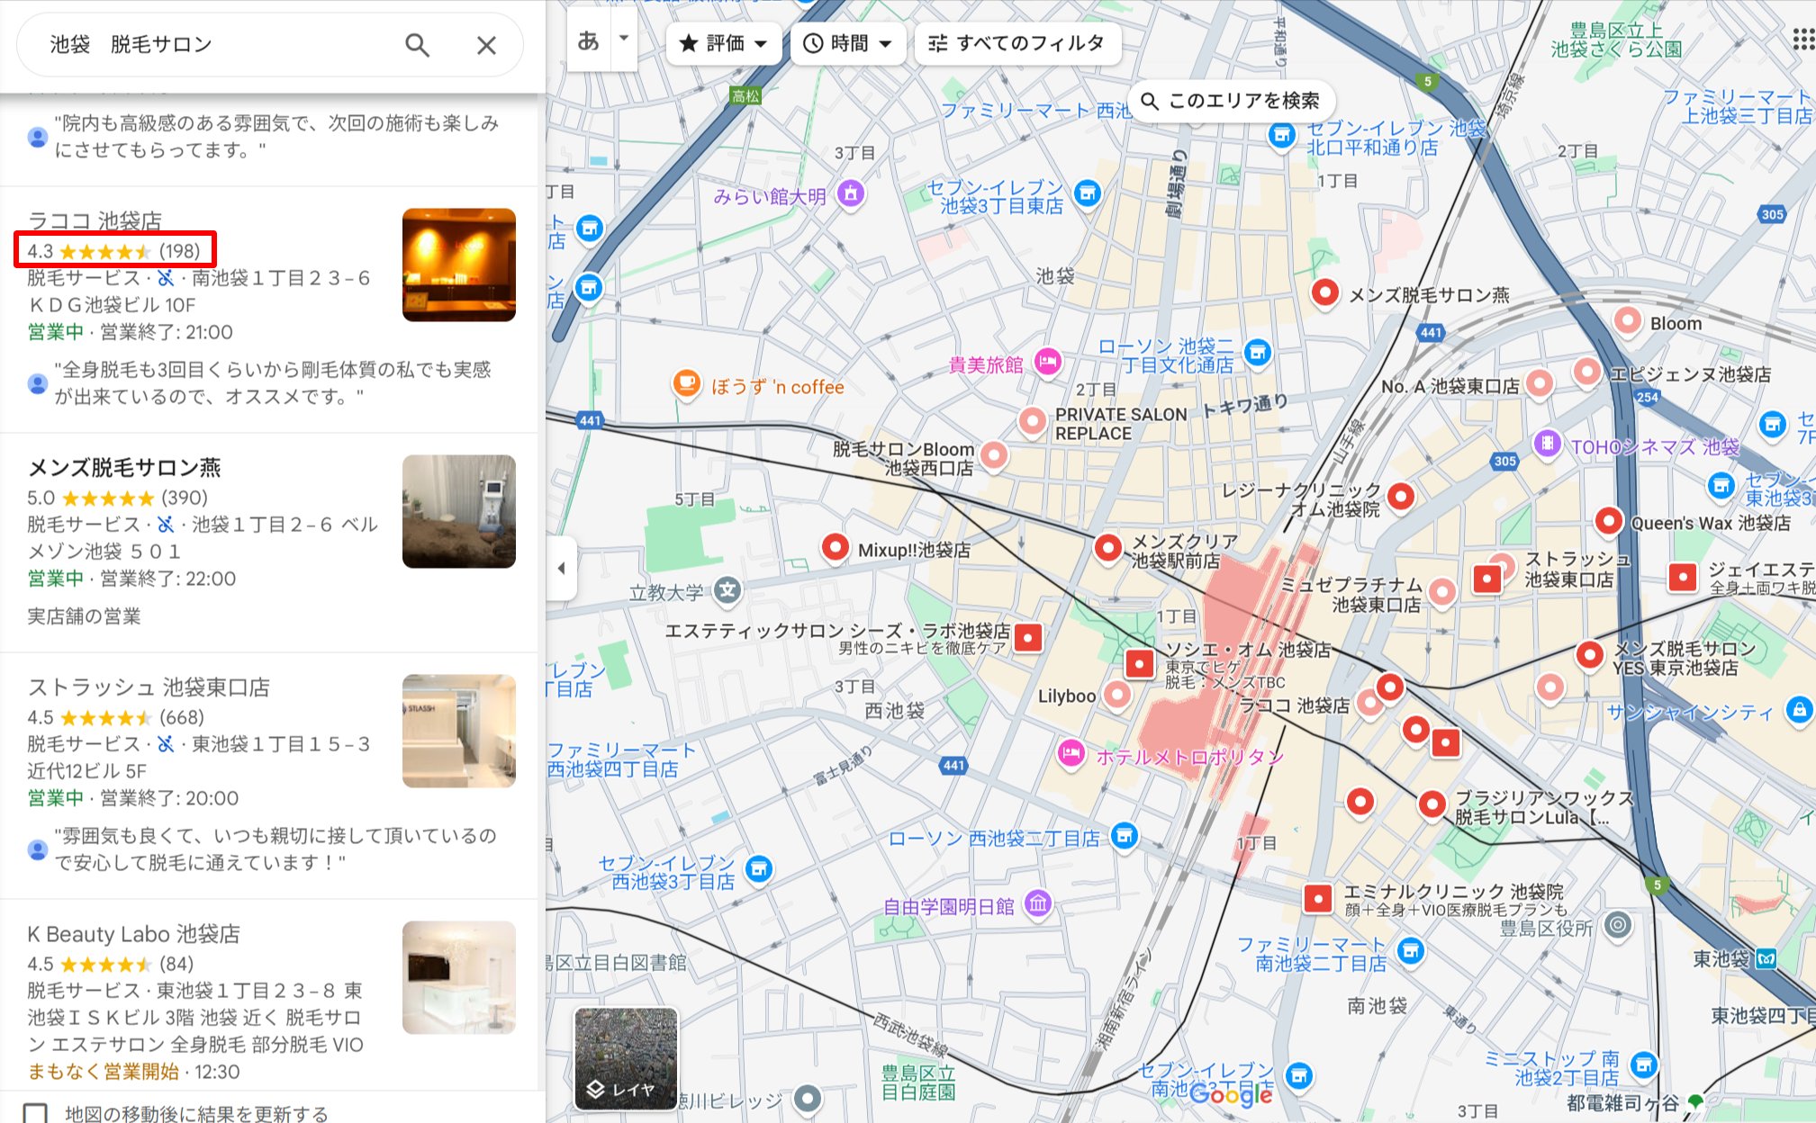Image resolution: width=1816 pixels, height=1123 pixels.
Task: Click the Lilyboo map pin
Action: (x=1117, y=695)
